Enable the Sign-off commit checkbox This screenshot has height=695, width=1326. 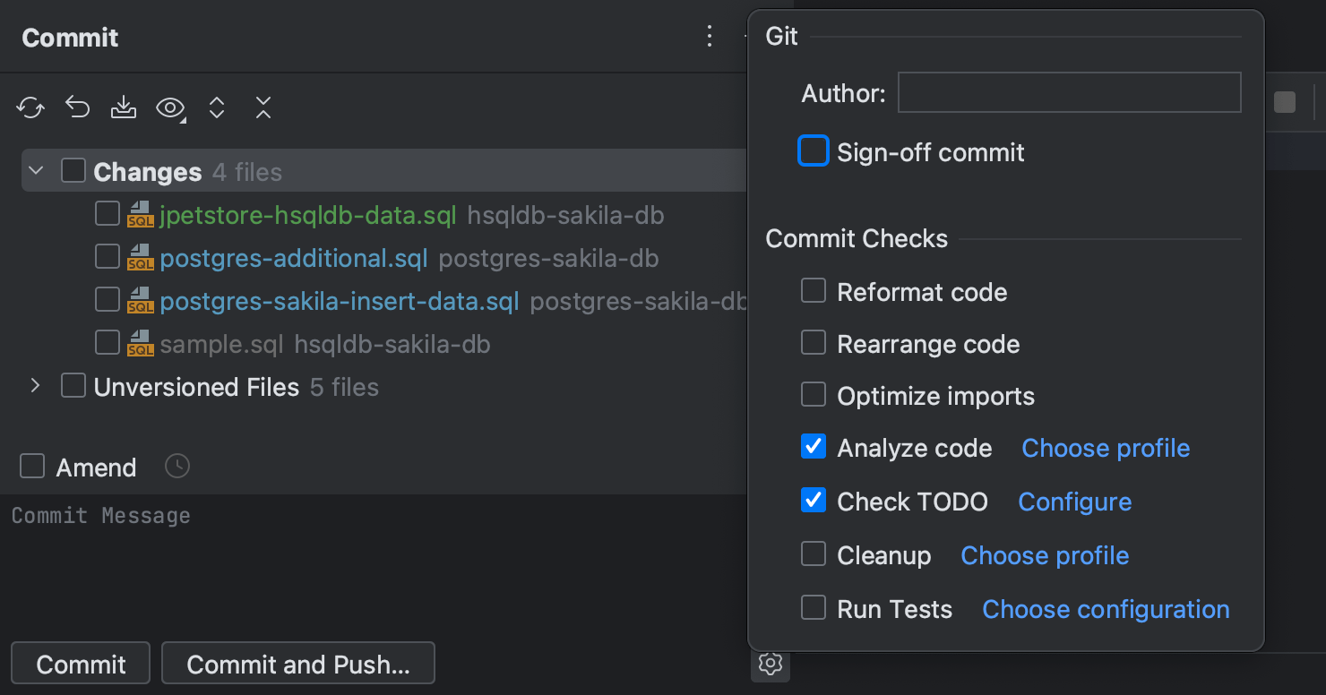coord(814,151)
